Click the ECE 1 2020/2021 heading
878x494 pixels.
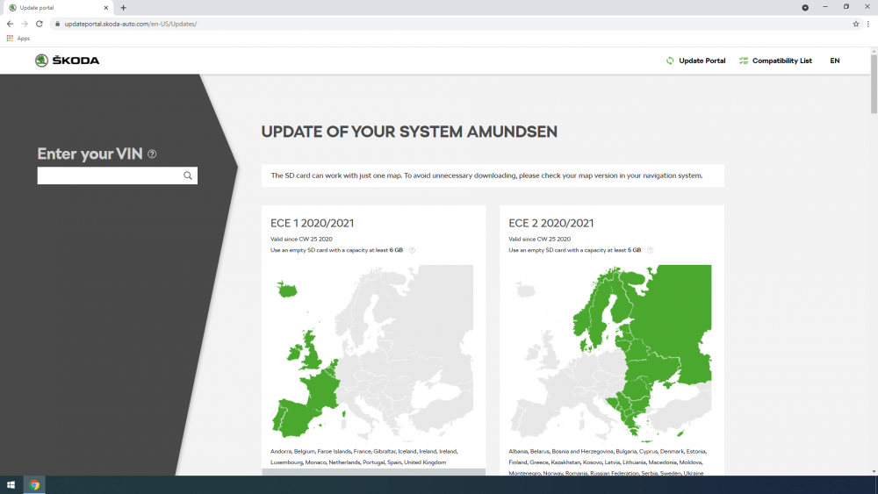(312, 223)
